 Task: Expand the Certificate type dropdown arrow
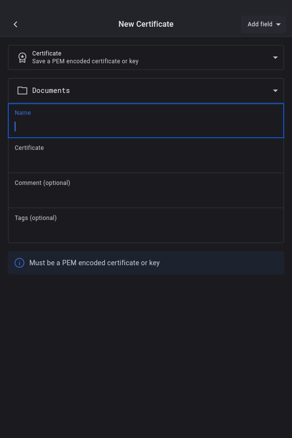275,57
